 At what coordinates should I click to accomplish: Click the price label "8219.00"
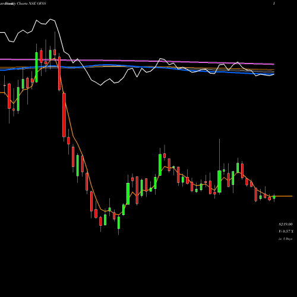pos(286,225)
